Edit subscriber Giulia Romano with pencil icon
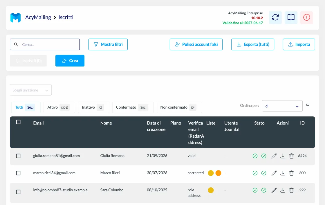 point(274,156)
